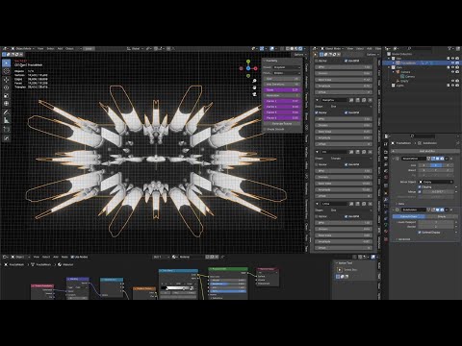462x346 pixels.
Task: Select the Transform tool
Action: (7, 104)
